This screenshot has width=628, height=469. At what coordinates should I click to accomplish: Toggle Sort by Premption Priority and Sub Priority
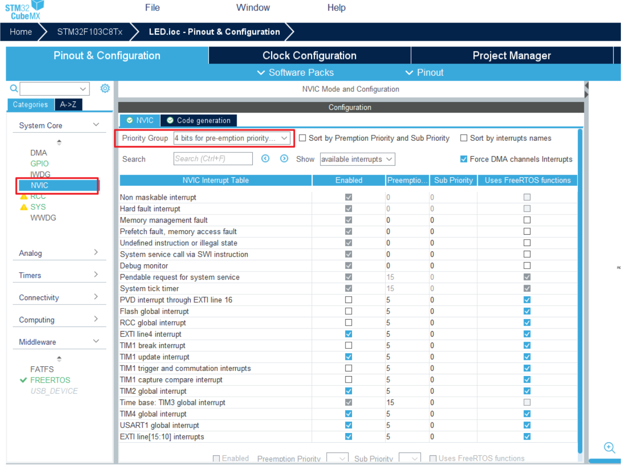pos(302,138)
